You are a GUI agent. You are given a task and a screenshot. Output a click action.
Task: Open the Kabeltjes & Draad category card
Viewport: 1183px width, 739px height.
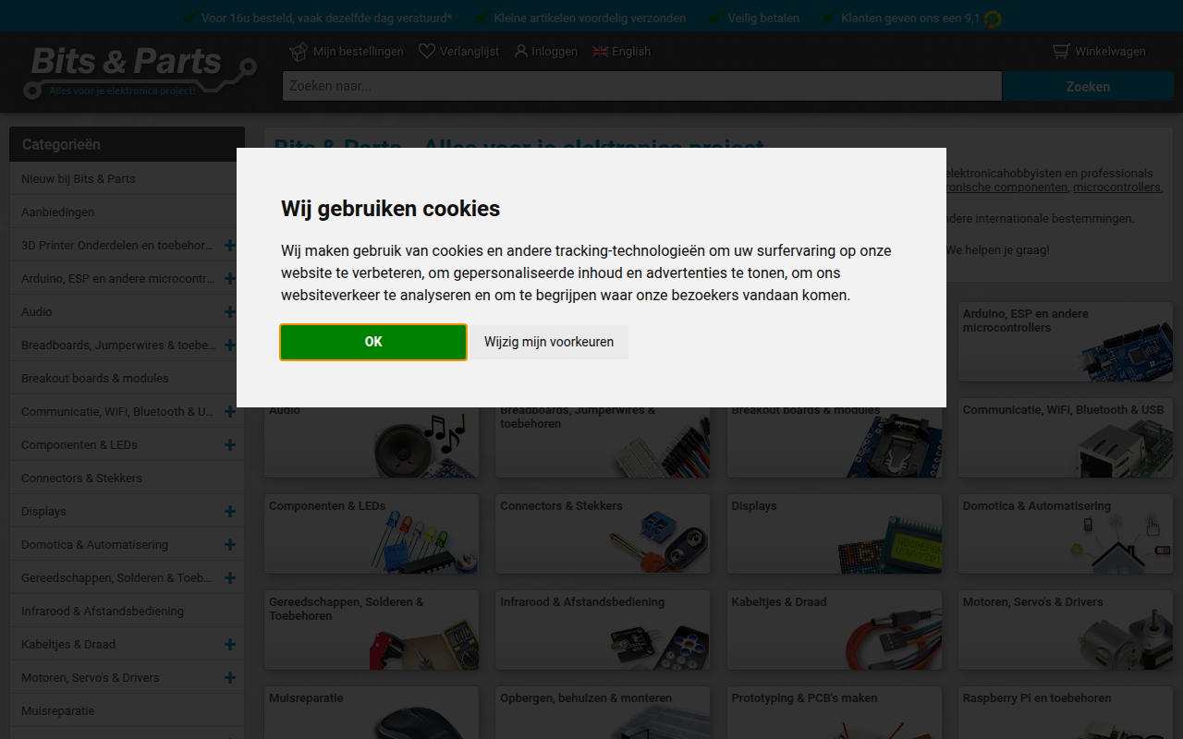[835, 630]
